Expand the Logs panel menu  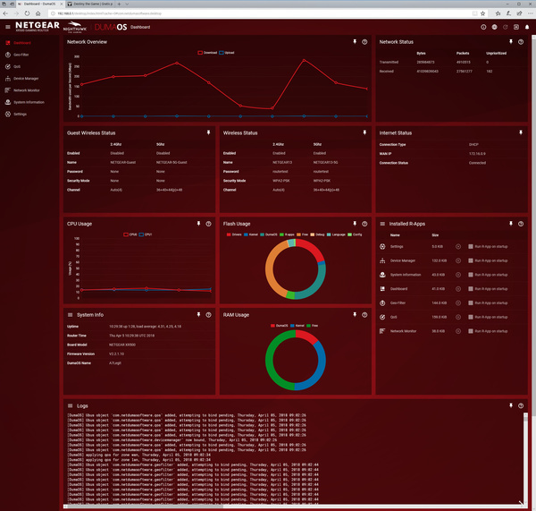tap(70, 405)
